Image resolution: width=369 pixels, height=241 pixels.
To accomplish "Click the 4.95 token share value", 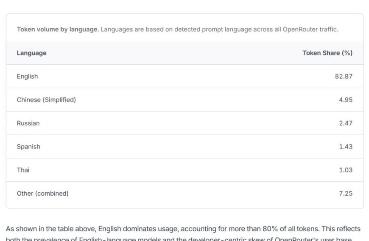I will [x=345, y=100].
